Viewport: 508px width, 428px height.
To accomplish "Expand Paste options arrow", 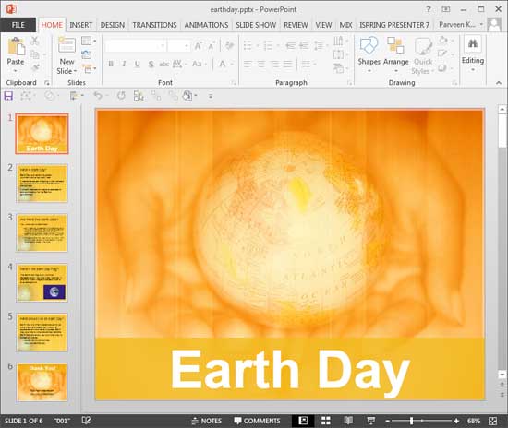I will pyautogui.click(x=16, y=71).
